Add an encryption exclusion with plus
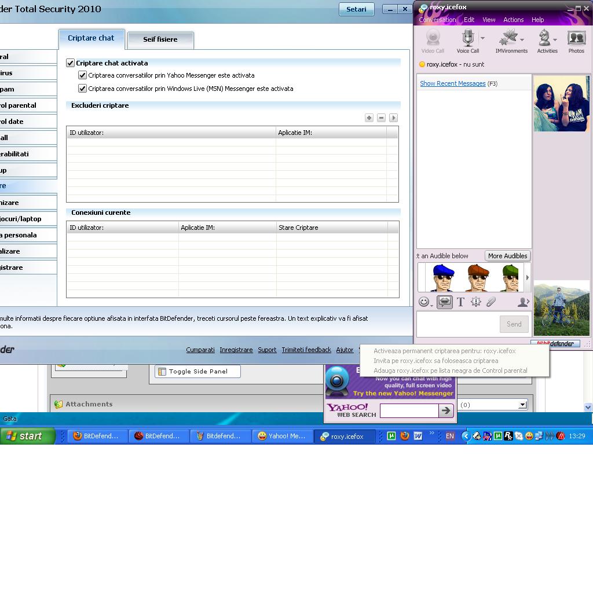The image size is (593, 616). (369, 118)
